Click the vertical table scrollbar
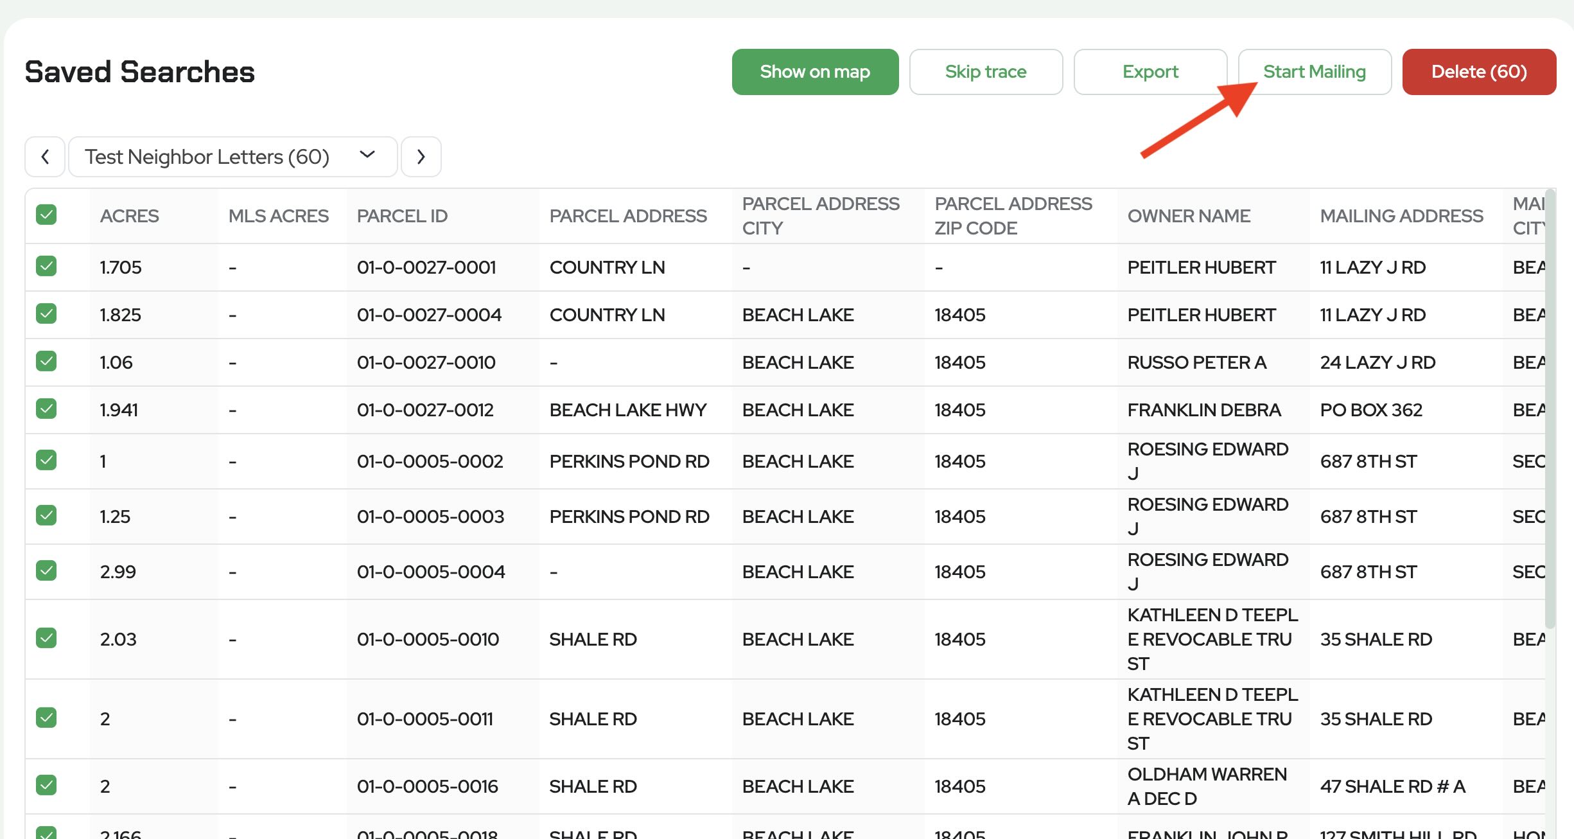1574x839 pixels. tap(1550, 411)
